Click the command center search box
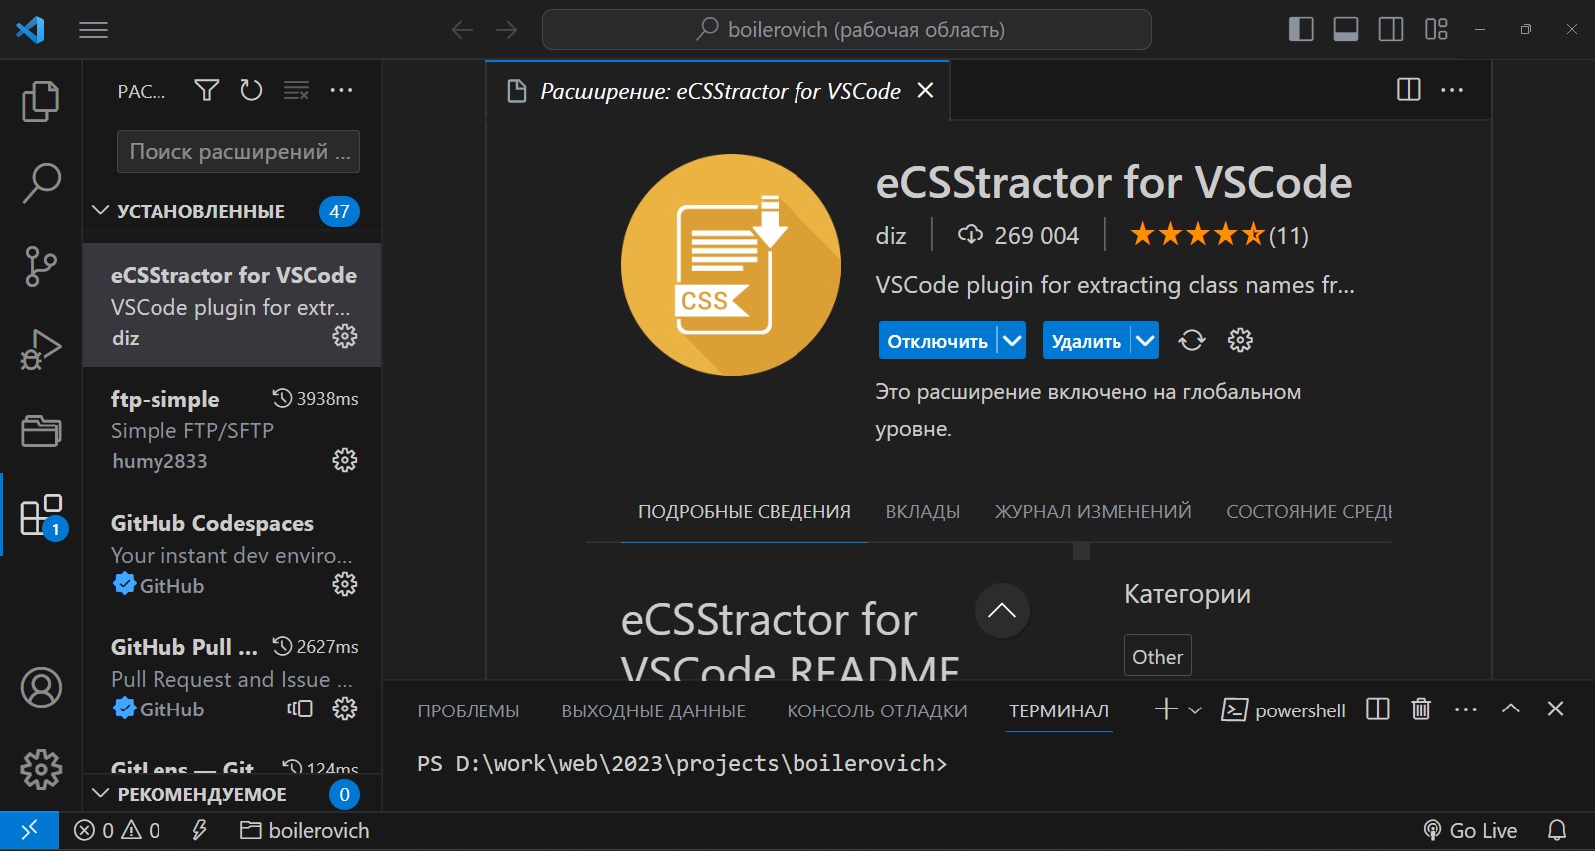This screenshot has width=1595, height=851. pos(847,30)
